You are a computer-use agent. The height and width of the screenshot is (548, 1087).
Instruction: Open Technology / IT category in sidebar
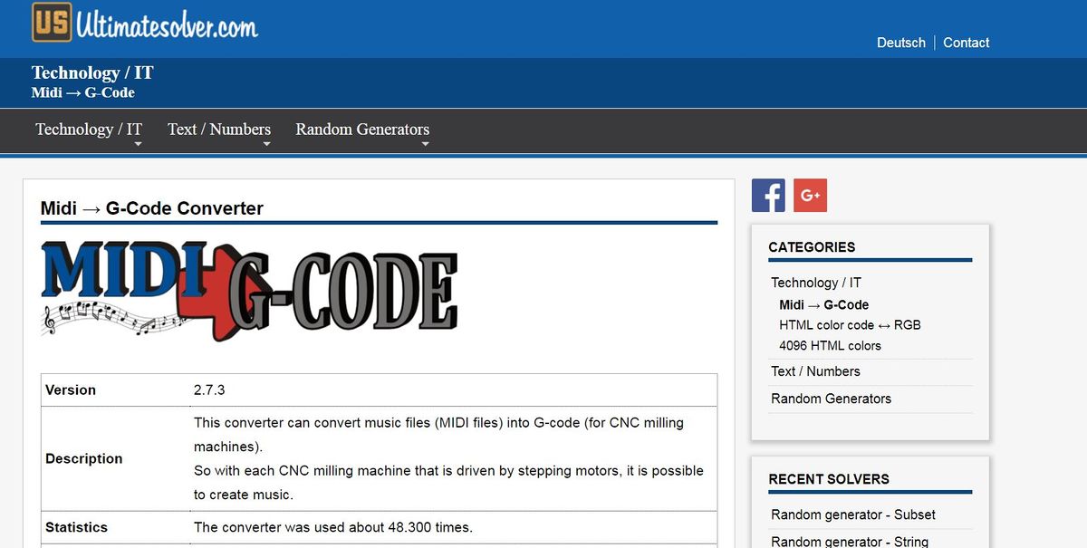click(815, 283)
